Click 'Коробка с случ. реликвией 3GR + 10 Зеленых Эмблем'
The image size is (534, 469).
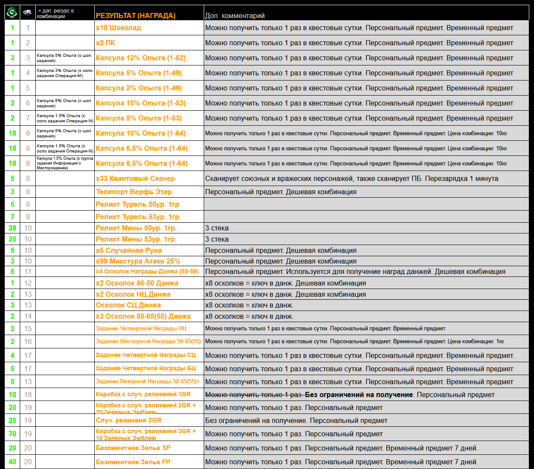149,434
